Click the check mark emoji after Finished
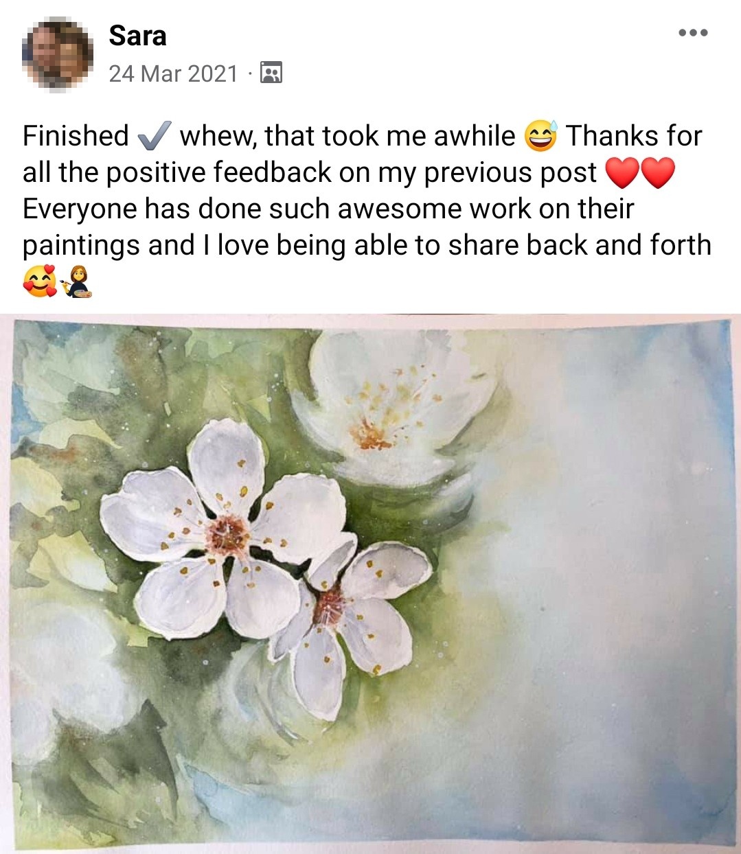 tap(154, 135)
